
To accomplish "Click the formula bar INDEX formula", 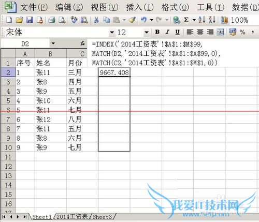I will (172, 53).
